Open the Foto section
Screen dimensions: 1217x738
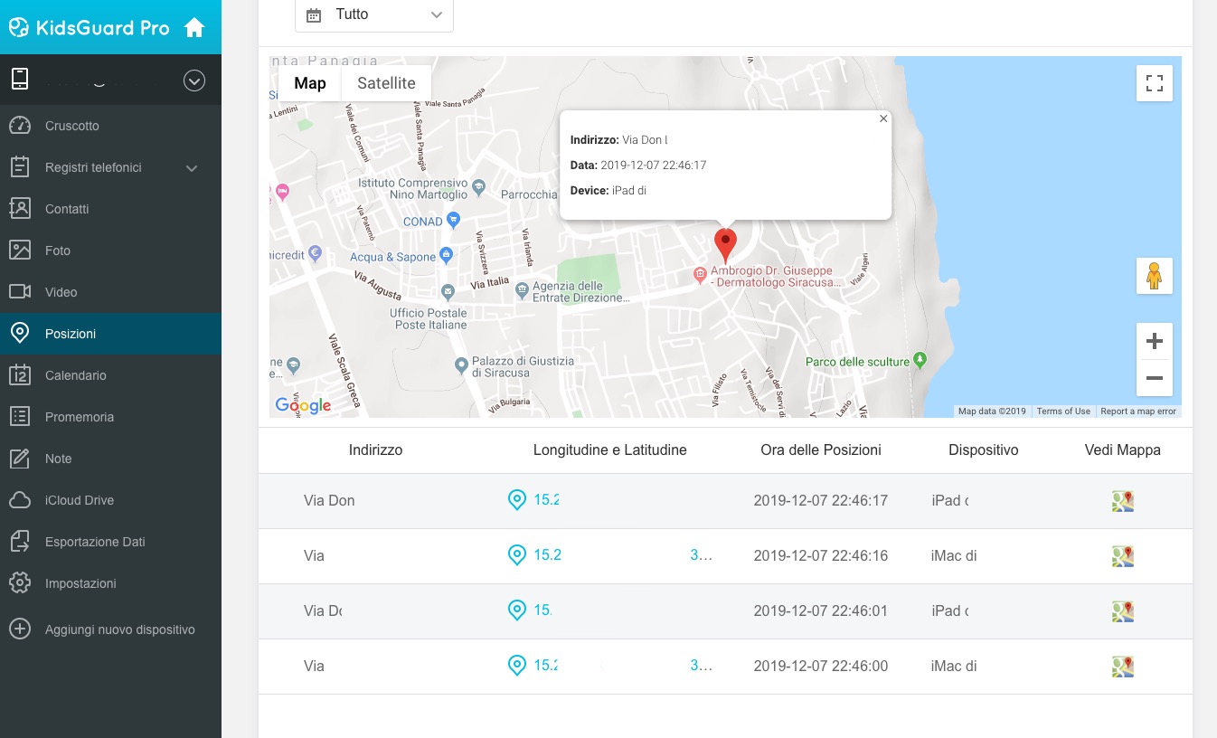tap(58, 251)
